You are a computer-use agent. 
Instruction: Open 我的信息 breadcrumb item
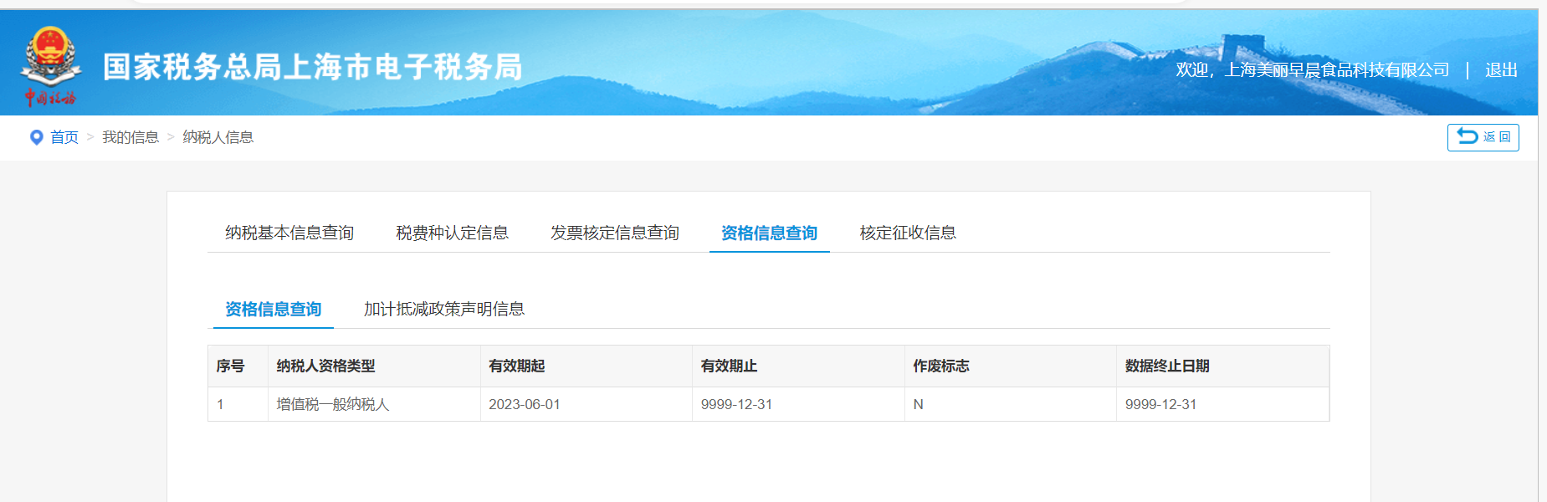click(131, 137)
